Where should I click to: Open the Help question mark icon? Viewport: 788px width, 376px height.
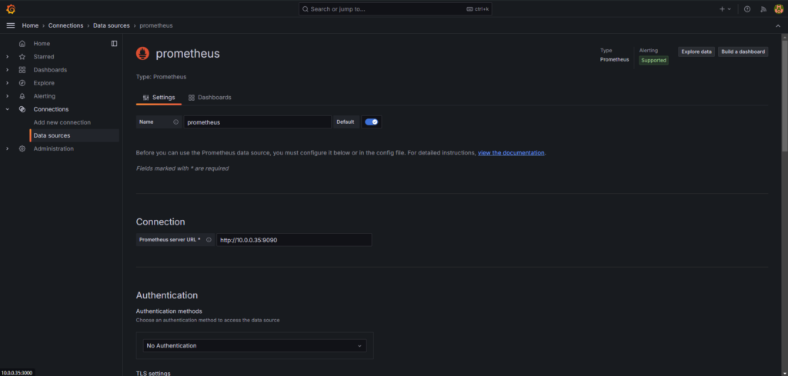pyautogui.click(x=747, y=9)
